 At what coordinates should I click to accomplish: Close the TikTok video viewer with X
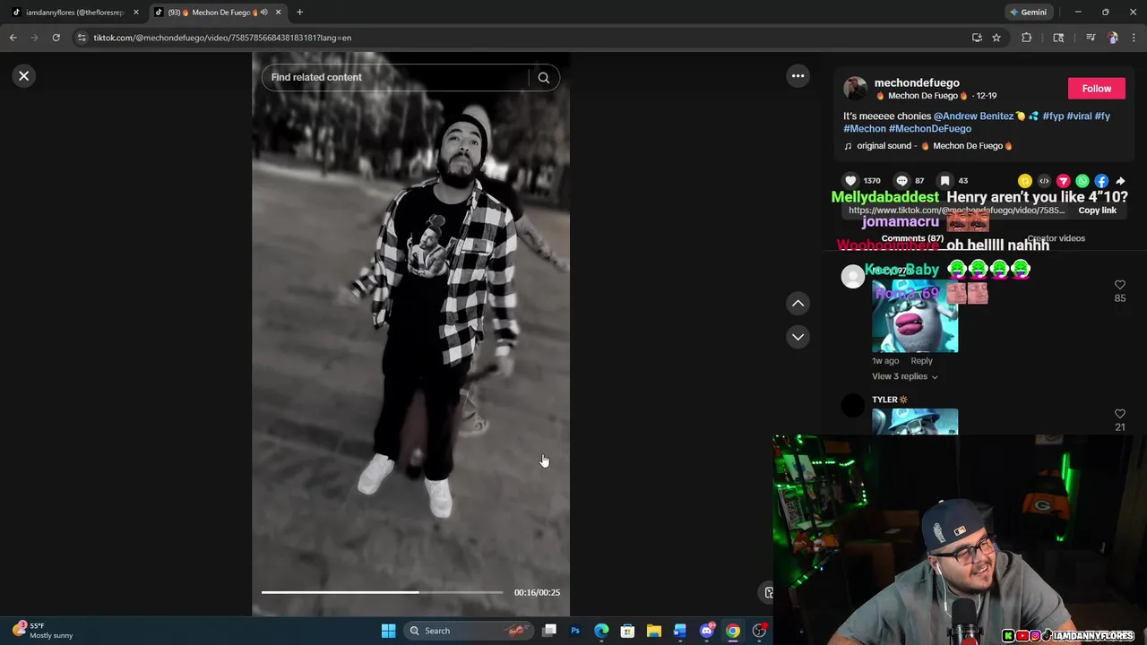[x=24, y=76]
